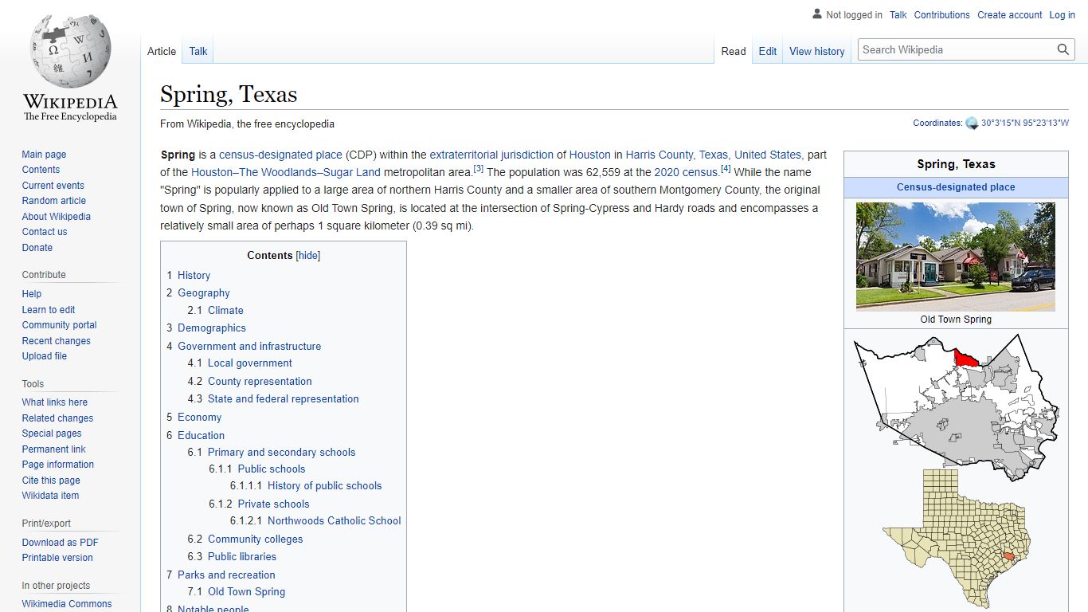Open Current events in sidebar
This screenshot has height=612, width=1088.
point(53,186)
